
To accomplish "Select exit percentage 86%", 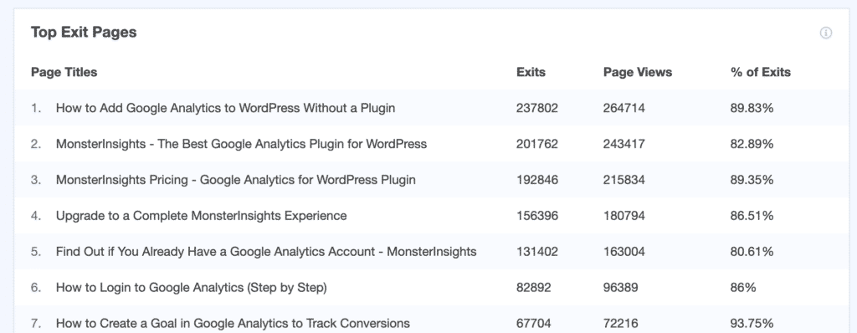I will (x=743, y=288).
